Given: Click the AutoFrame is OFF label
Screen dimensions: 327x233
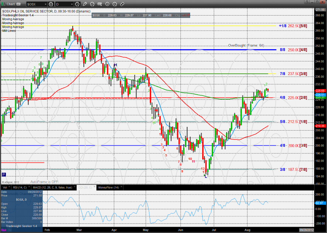Looking at the screenshot, I should (x=44, y=182).
